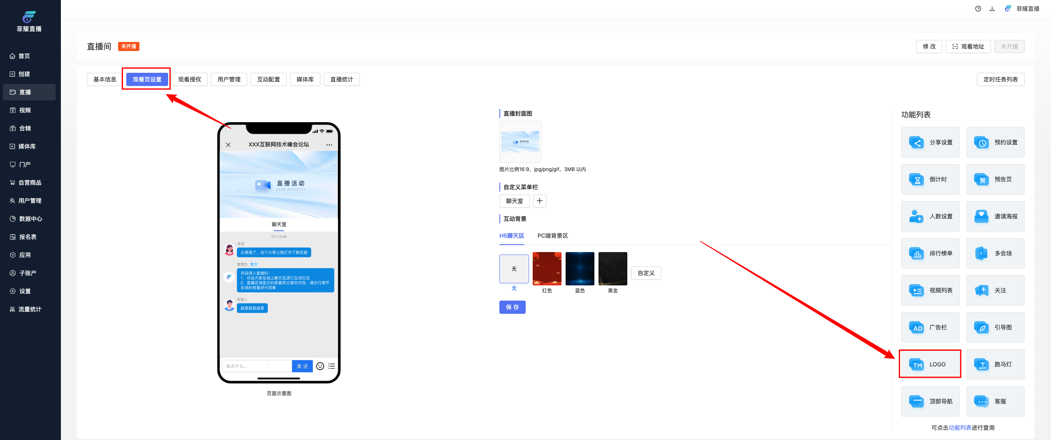Open 数据中心 in the sidebar
Image resolution: width=1051 pixels, height=440 pixels.
pyautogui.click(x=30, y=219)
